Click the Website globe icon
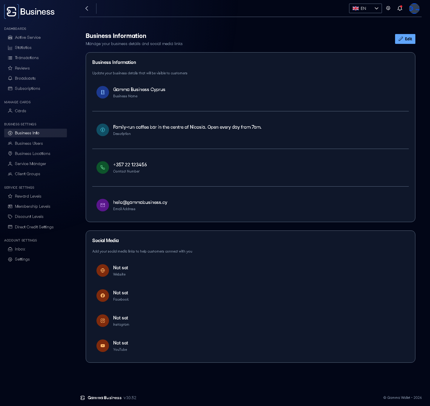 tap(103, 270)
